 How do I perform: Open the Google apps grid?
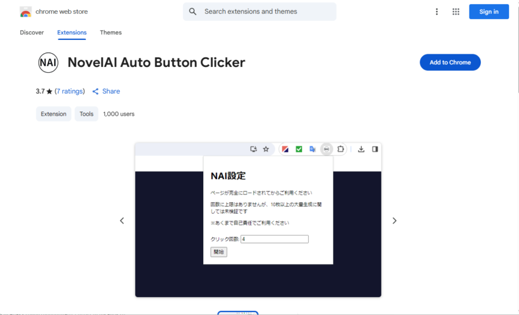(x=456, y=11)
